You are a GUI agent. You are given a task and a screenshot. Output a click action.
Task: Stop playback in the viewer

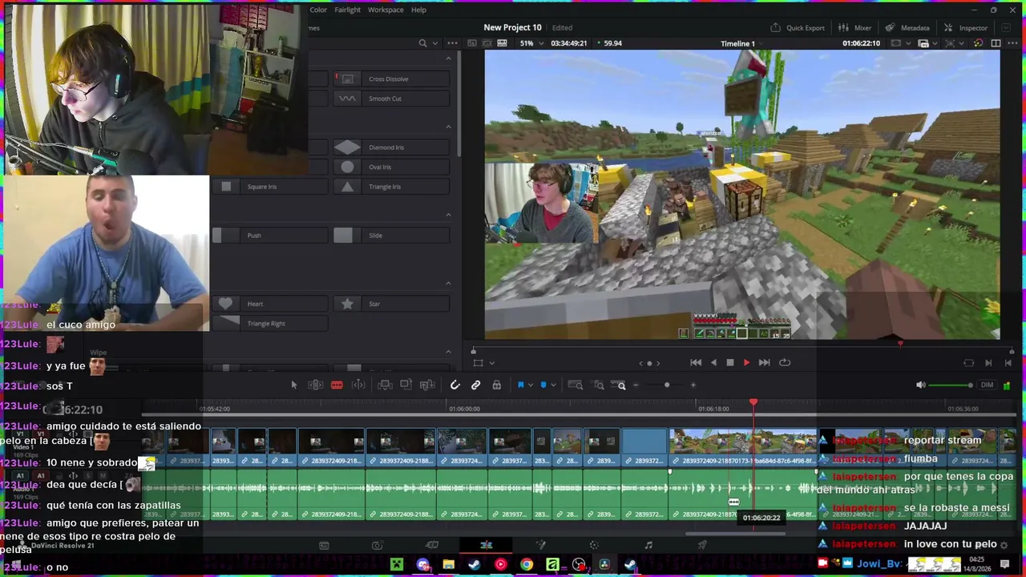729,362
